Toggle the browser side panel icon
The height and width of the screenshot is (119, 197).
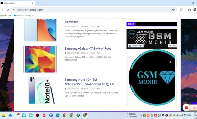189,10
